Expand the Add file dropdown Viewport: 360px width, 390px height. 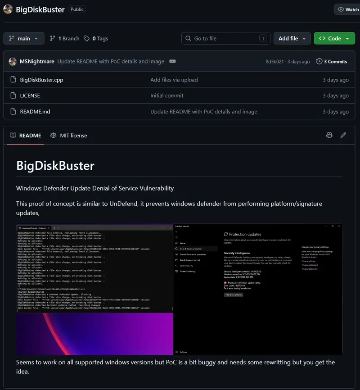tap(292, 38)
